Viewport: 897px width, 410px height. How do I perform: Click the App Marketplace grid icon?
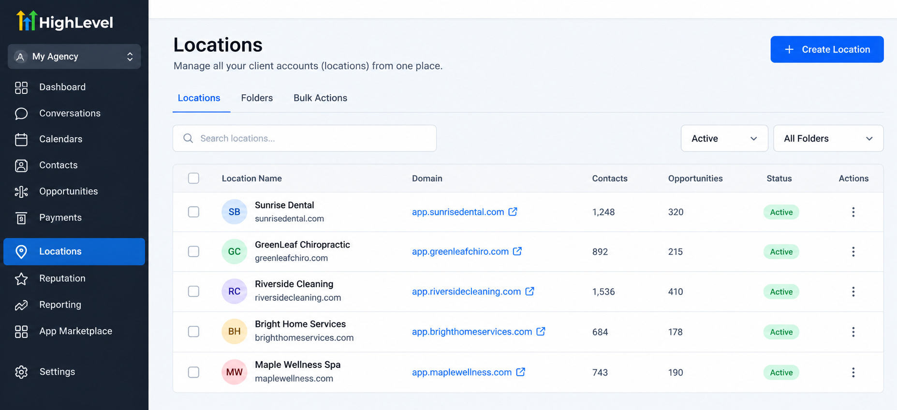coord(21,331)
